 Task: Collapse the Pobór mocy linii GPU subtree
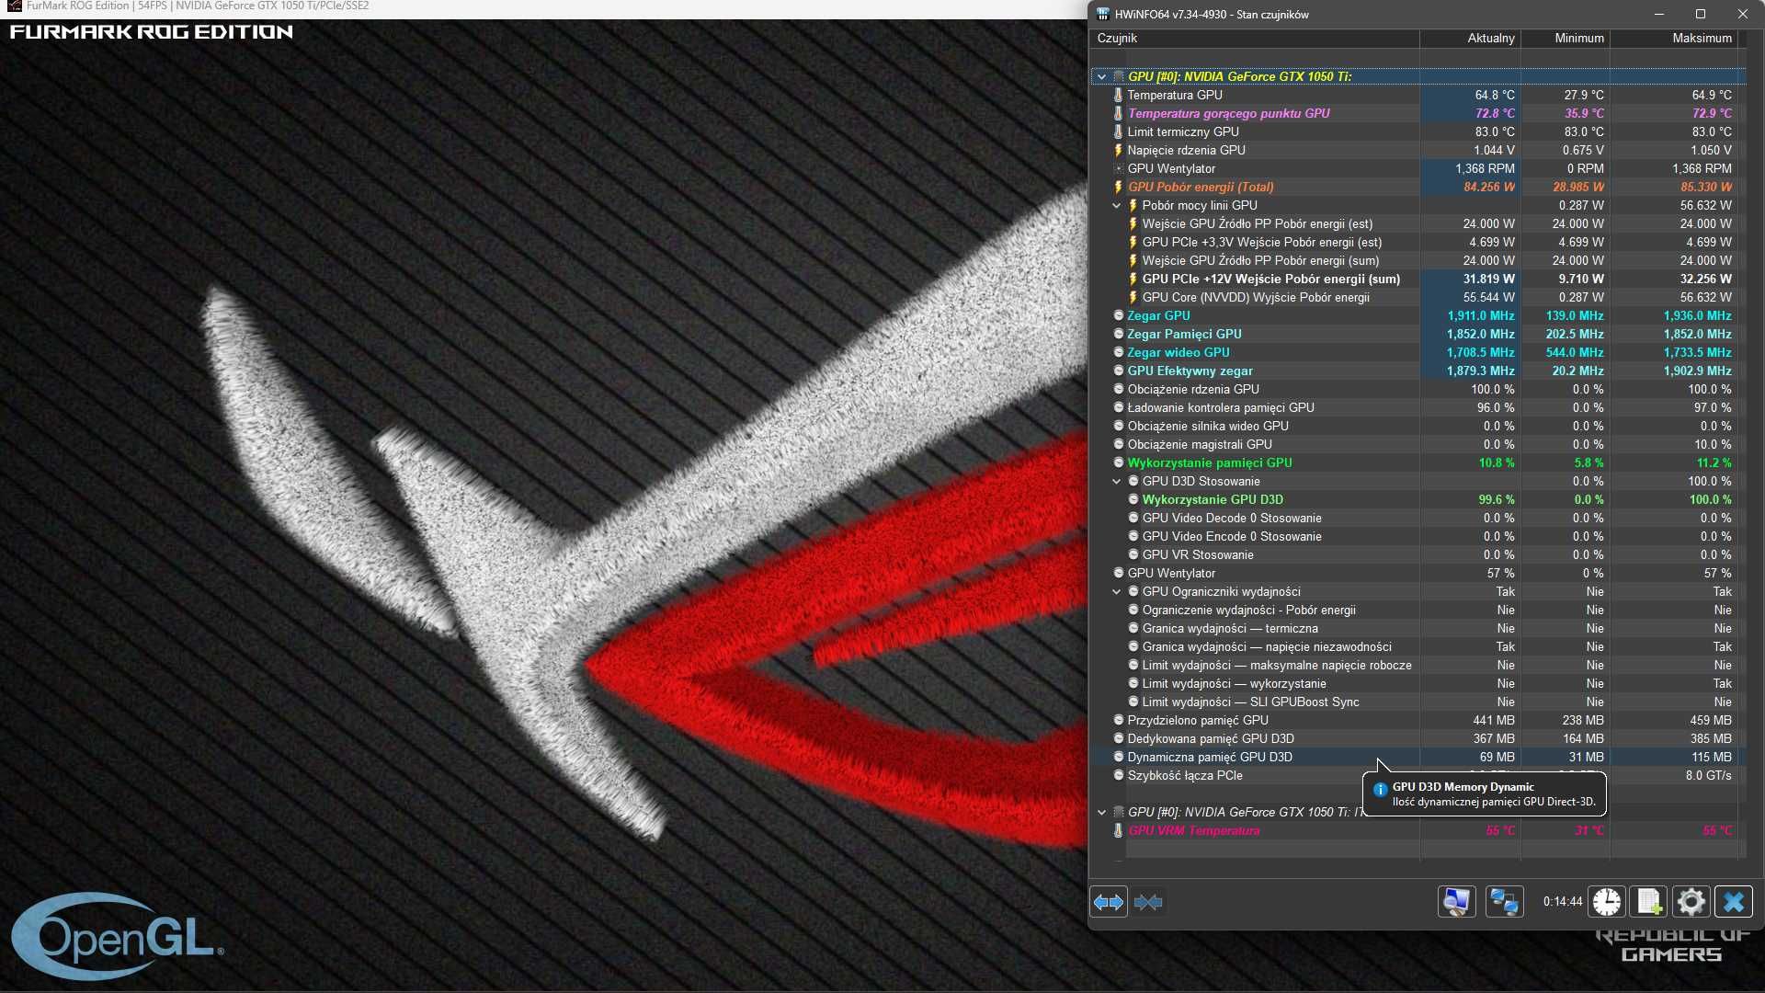click(x=1116, y=205)
